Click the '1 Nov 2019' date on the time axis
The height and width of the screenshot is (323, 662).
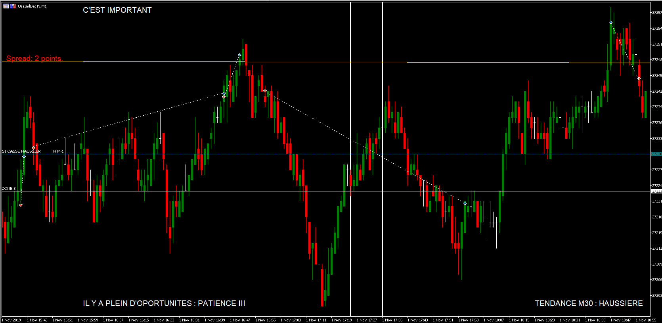point(11,320)
